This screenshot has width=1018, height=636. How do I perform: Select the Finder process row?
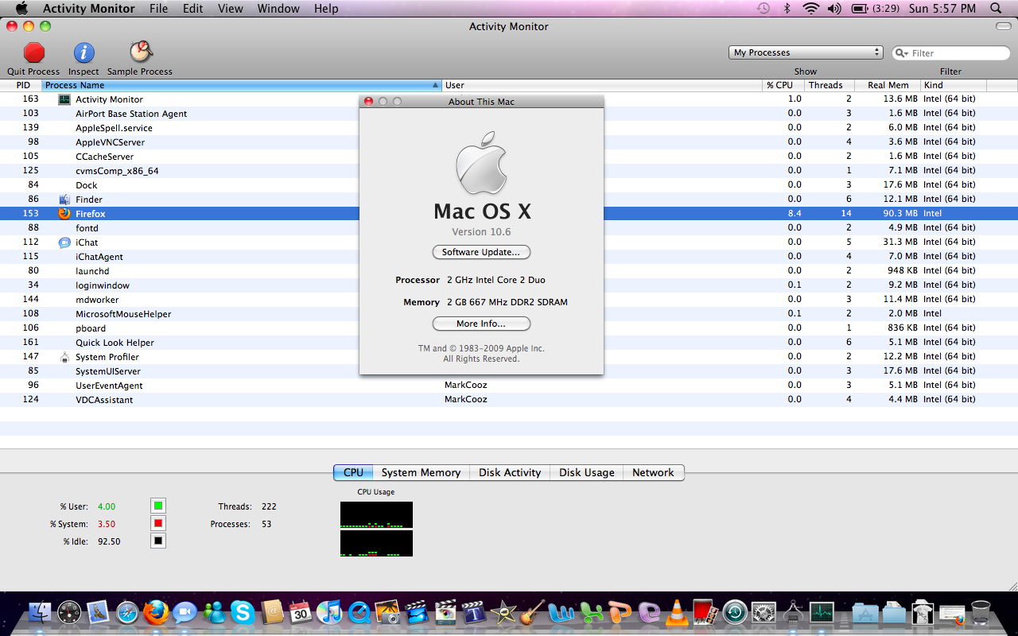(x=509, y=199)
